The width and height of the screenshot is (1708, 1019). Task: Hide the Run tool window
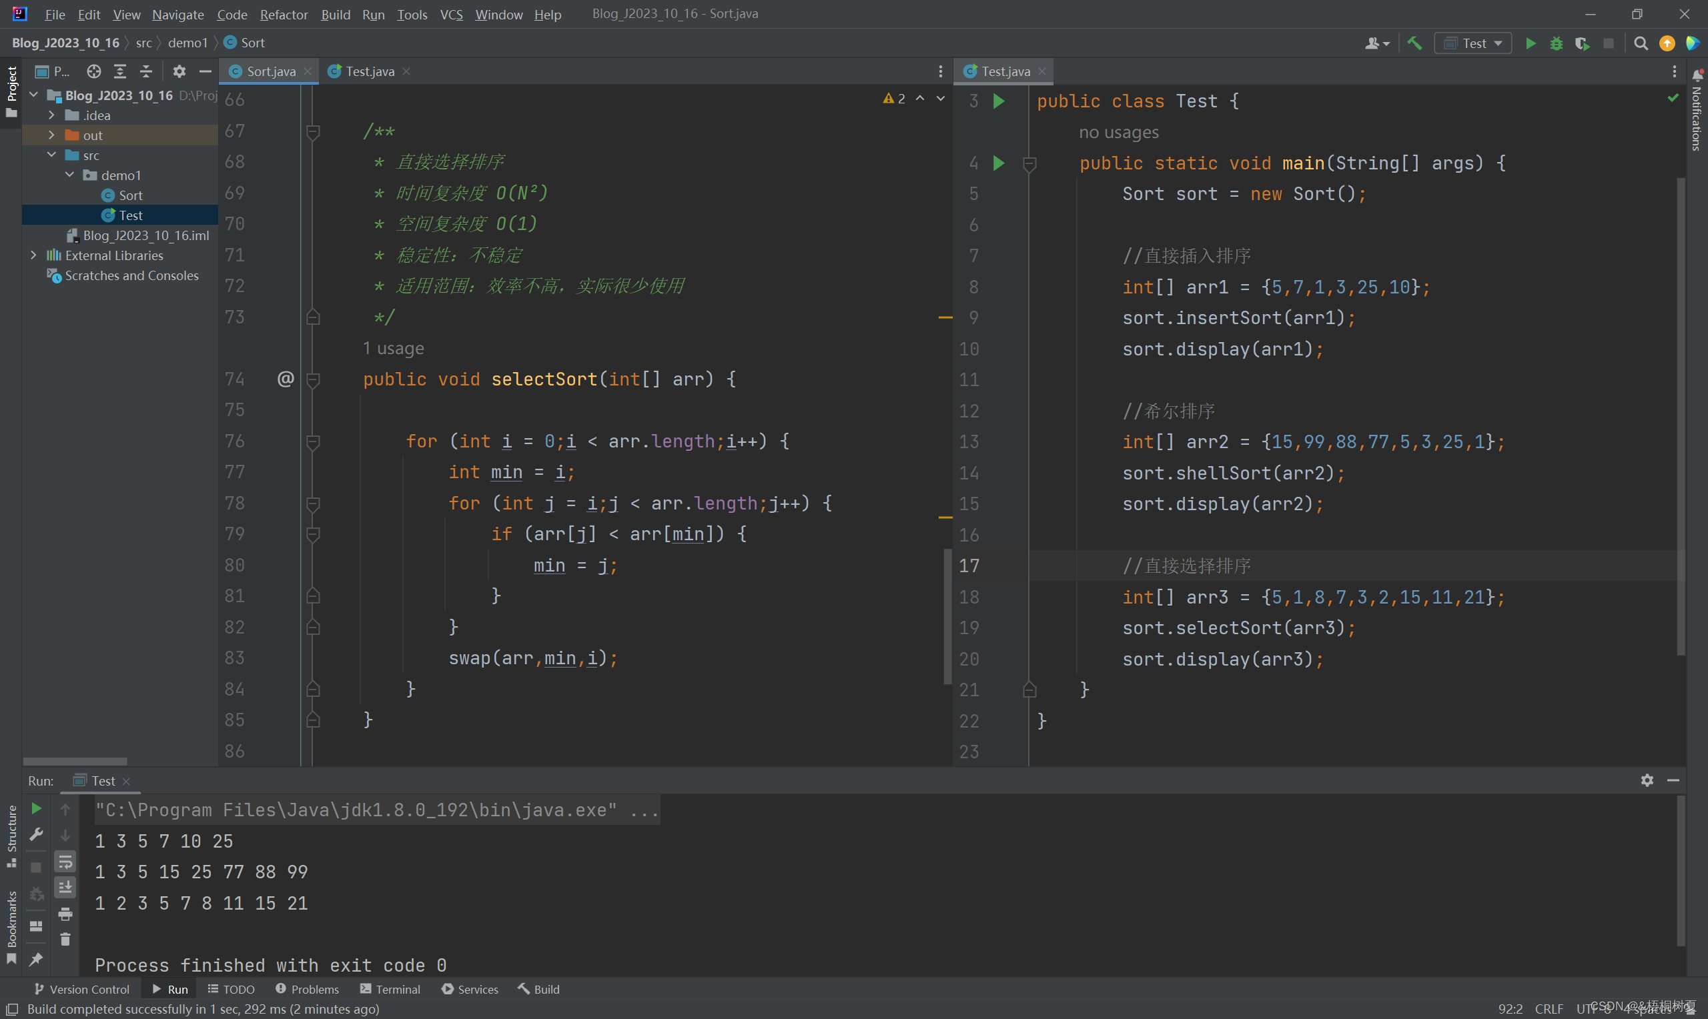coord(1674,781)
